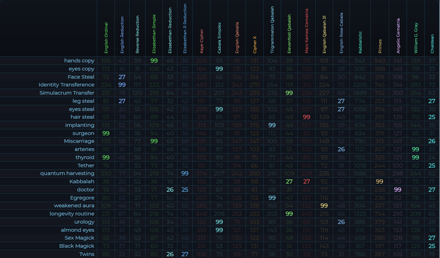Screen dimensions: 440x258
Task: Select the 'weakened aura' row label
Action: coord(74,206)
